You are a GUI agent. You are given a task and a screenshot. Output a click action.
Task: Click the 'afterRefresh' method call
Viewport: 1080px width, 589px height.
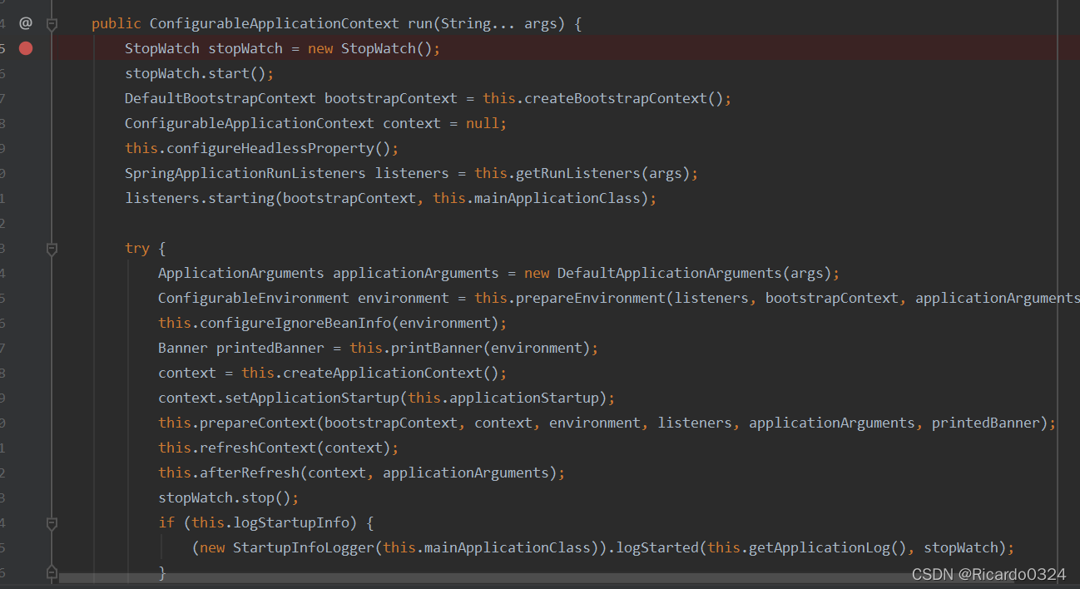[250, 473]
